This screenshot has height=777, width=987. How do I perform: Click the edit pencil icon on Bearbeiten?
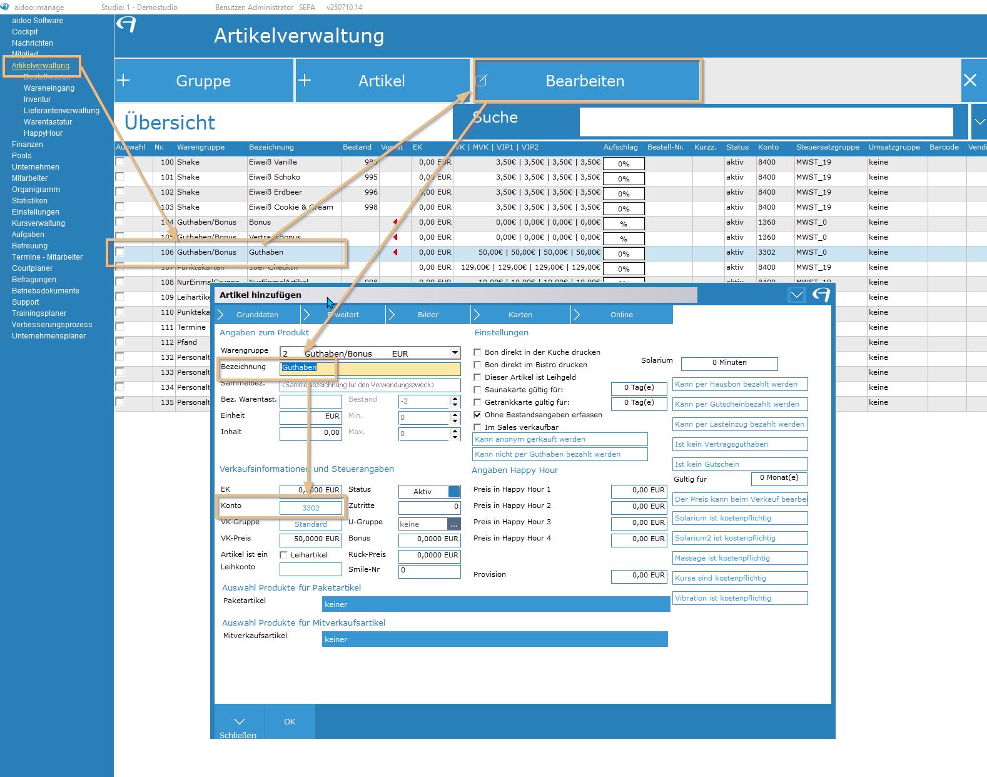482,81
